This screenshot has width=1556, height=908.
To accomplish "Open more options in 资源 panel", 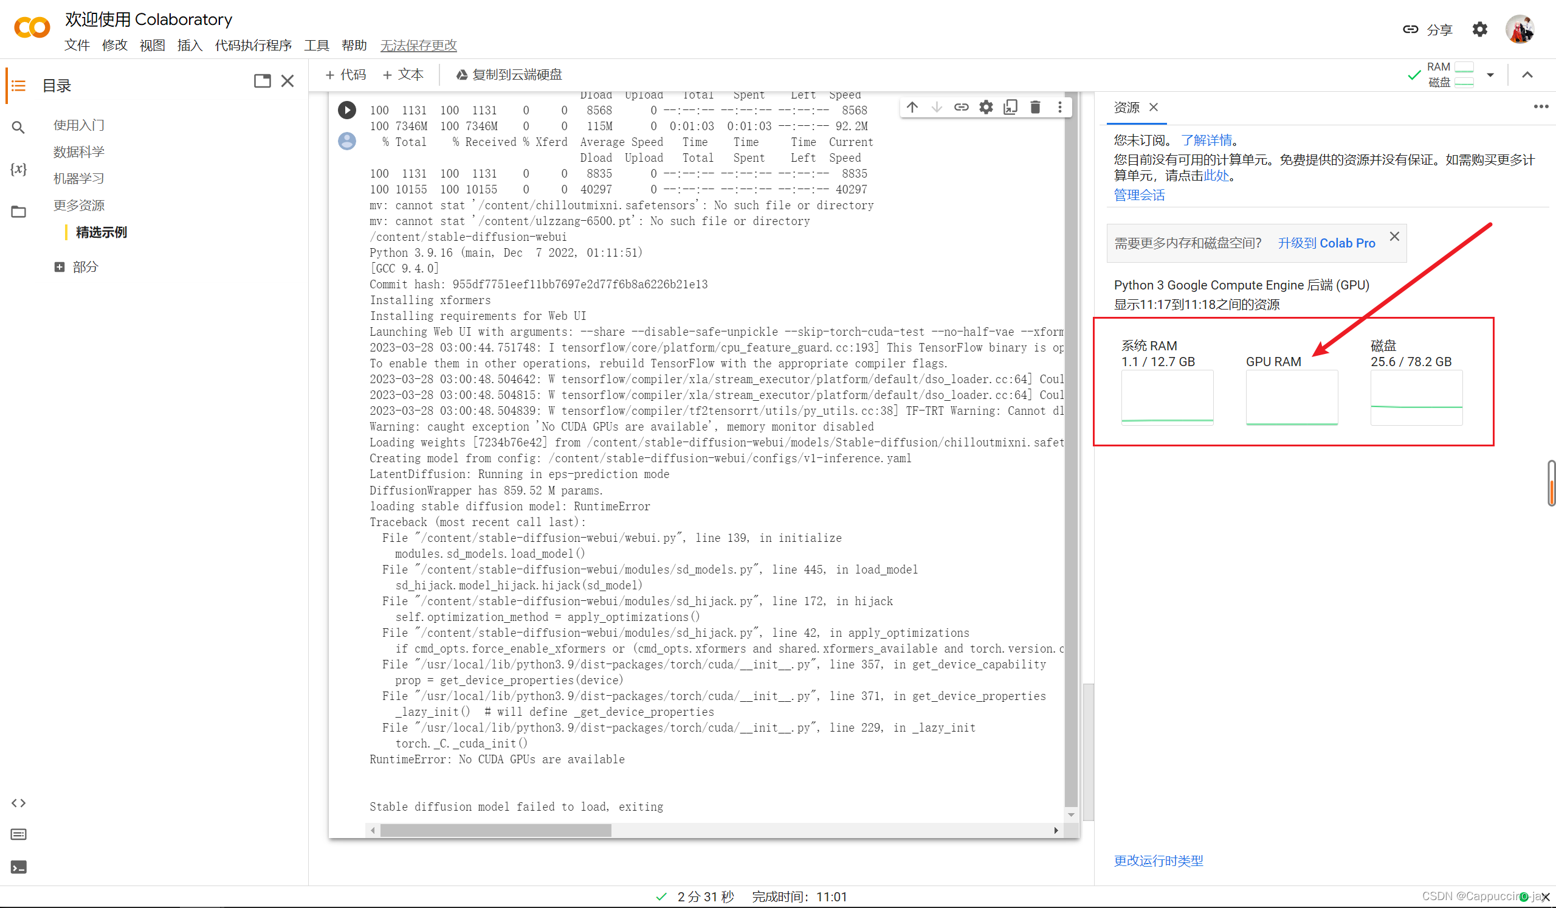I will [1541, 106].
